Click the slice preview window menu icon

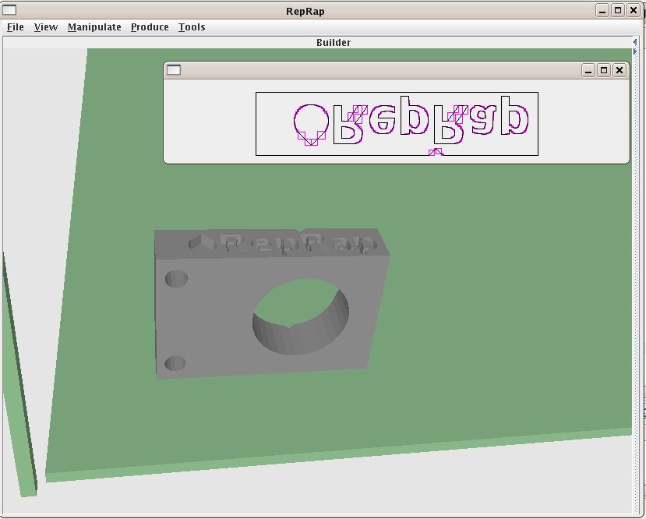click(x=174, y=70)
